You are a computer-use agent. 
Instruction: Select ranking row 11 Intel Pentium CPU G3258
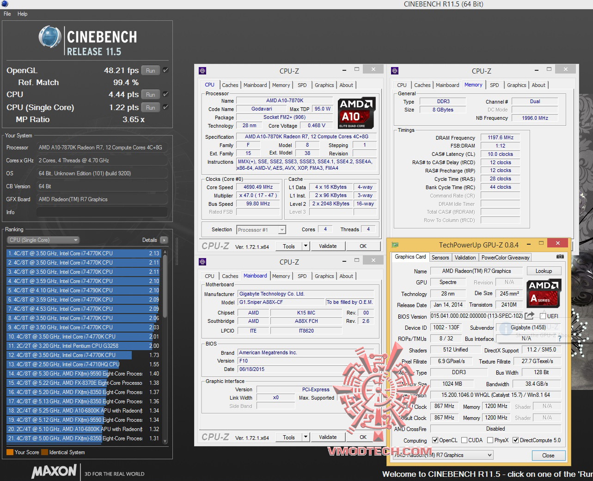[83, 346]
